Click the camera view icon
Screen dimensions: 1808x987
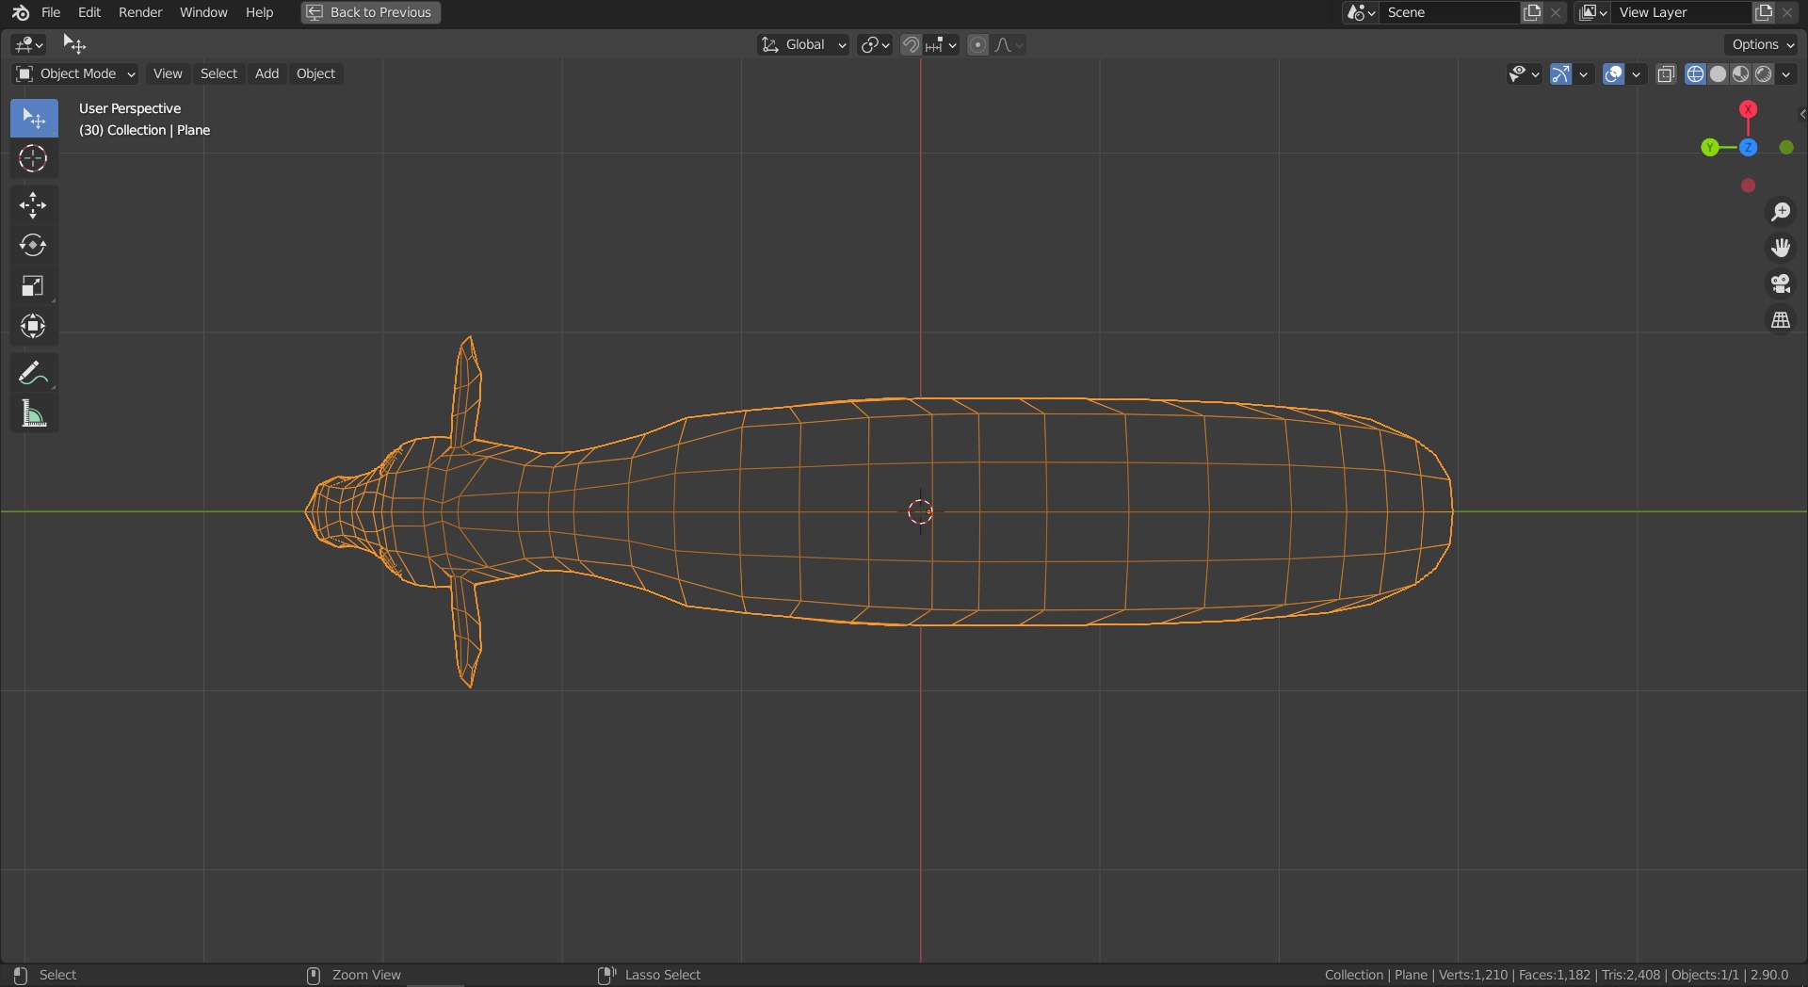click(1780, 284)
